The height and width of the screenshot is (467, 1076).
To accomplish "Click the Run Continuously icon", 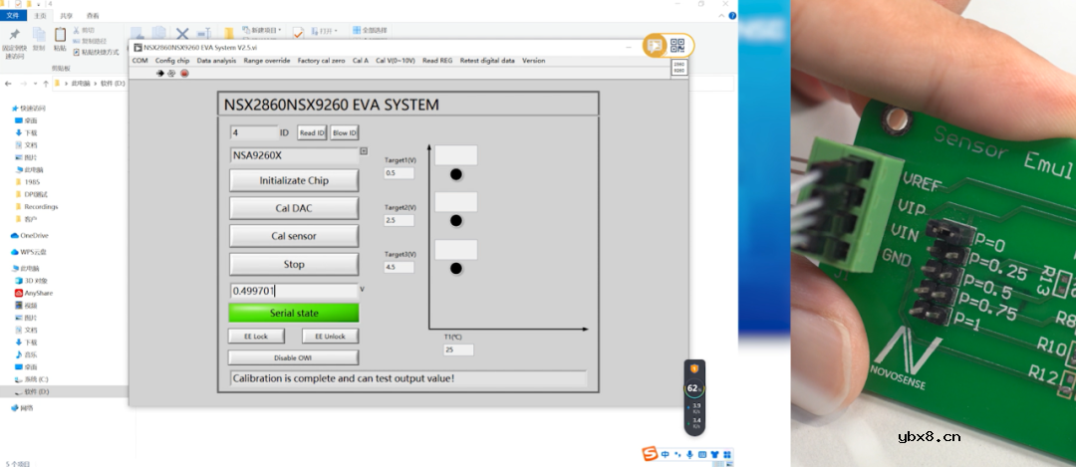I will coord(171,73).
